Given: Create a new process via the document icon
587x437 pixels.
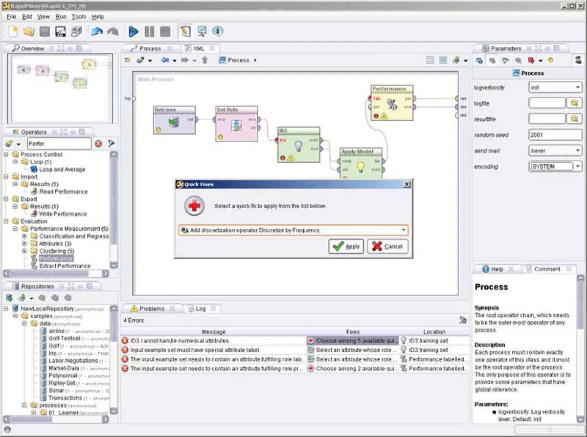Looking at the screenshot, I should click(11, 31).
